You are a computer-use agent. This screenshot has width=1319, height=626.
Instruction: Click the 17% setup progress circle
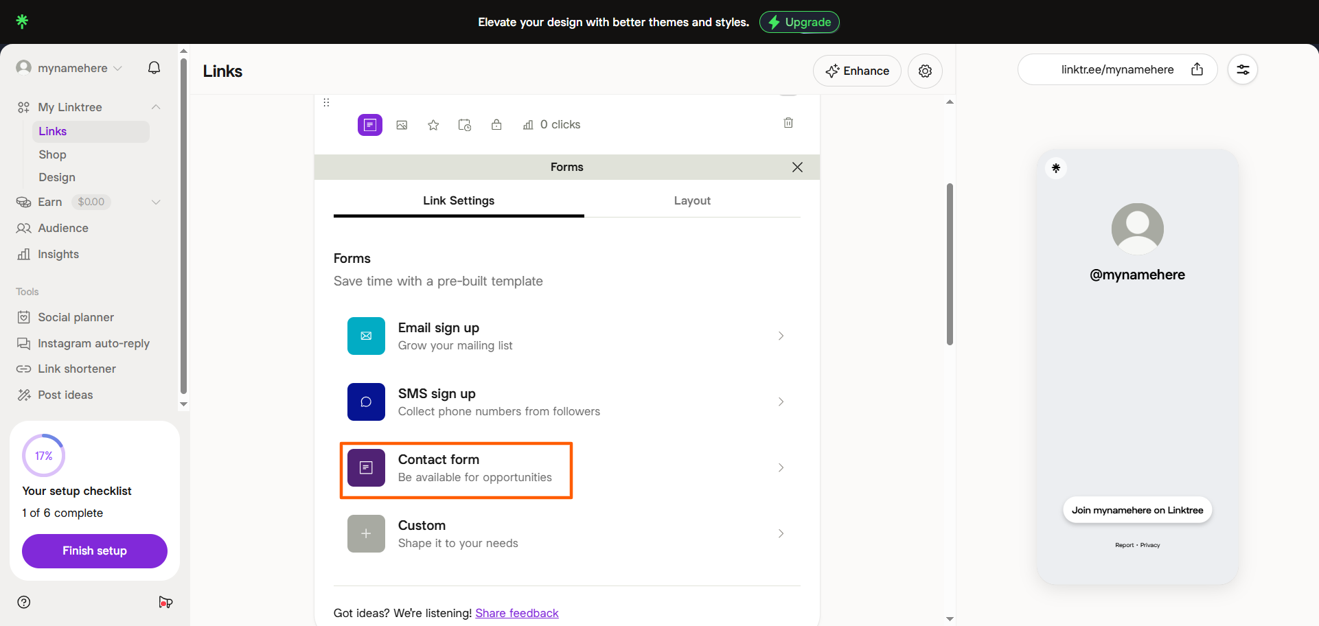point(44,456)
